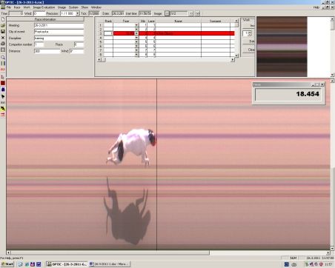Expand Time dropdown in highlighted row 3
The width and height of the screenshot is (335, 268).
point(136,33)
